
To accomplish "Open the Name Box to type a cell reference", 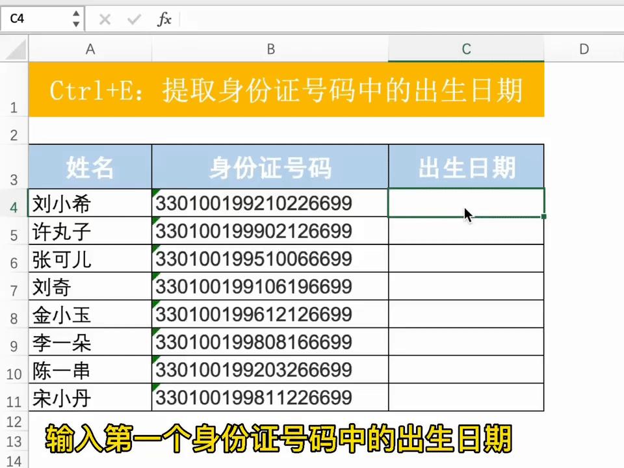I will [x=36, y=19].
